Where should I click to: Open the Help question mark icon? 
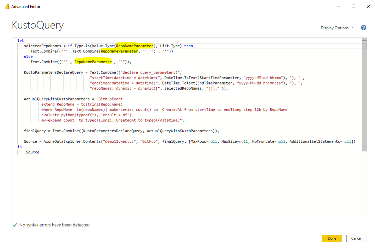point(363,28)
